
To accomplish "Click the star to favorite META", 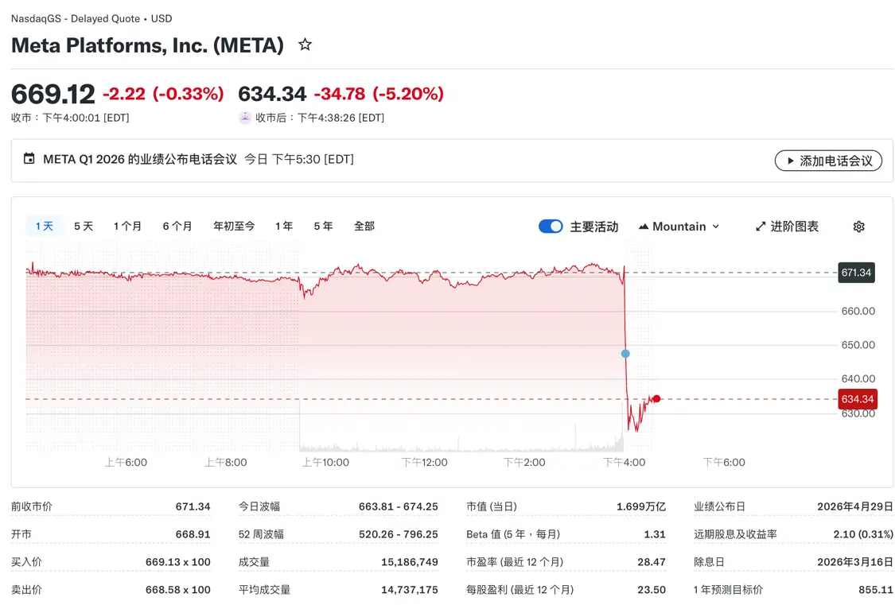I will [x=305, y=45].
